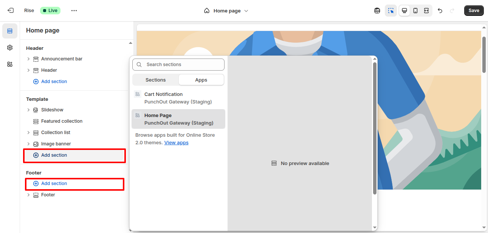The image size is (488, 233).
Task: Click the home icon beside Home page
Action: 207,11
